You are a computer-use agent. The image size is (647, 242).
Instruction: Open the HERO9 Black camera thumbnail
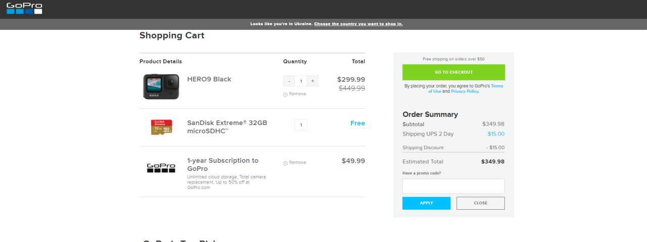[161, 86]
